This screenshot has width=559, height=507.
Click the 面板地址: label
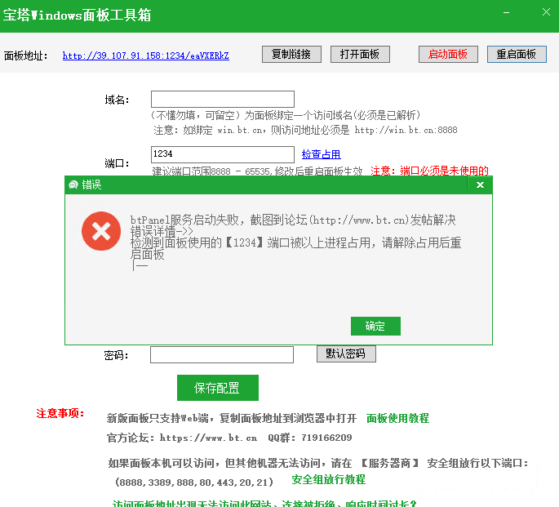(25, 56)
